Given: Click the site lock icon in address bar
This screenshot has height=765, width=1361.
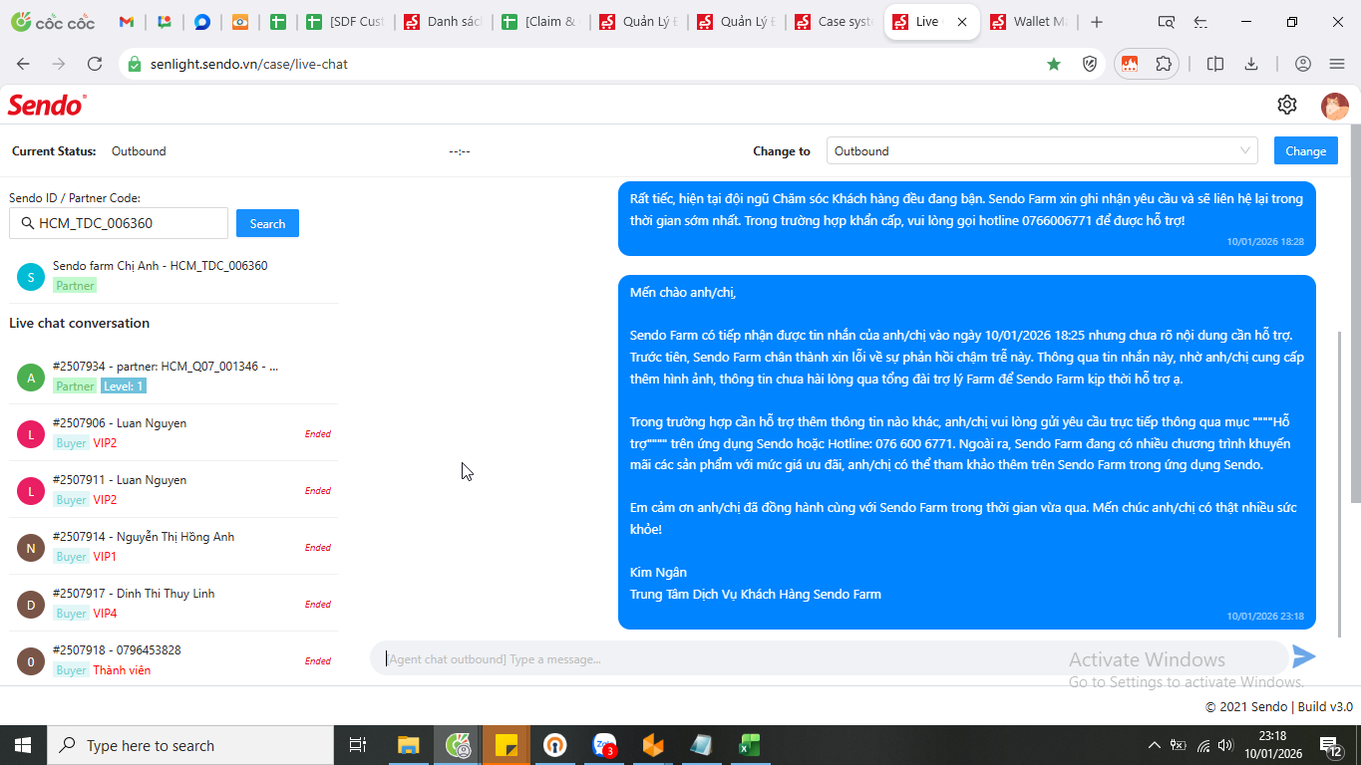Looking at the screenshot, I should click(x=135, y=64).
